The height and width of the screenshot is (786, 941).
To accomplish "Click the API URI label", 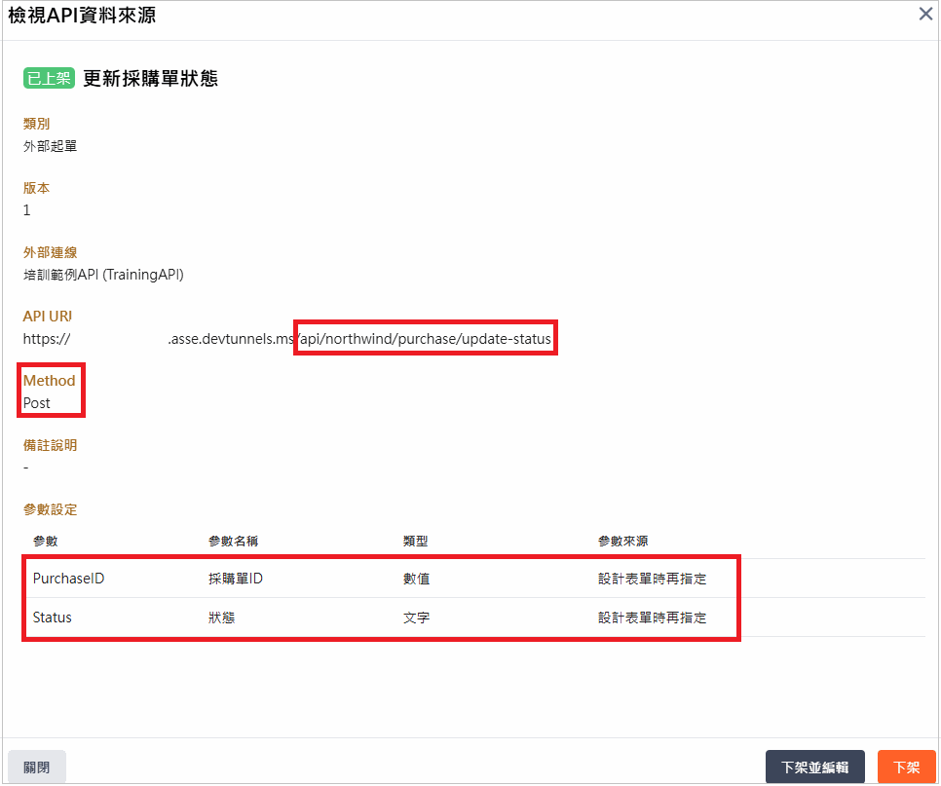I will tap(48, 317).
